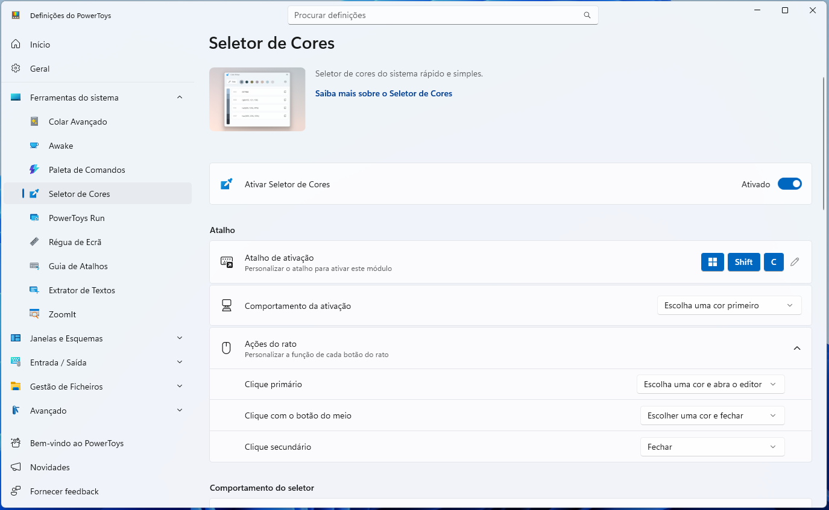Click the Colar Avançado icon in sidebar
The height and width of the screenshot is (510, 829).
(35, 122)
